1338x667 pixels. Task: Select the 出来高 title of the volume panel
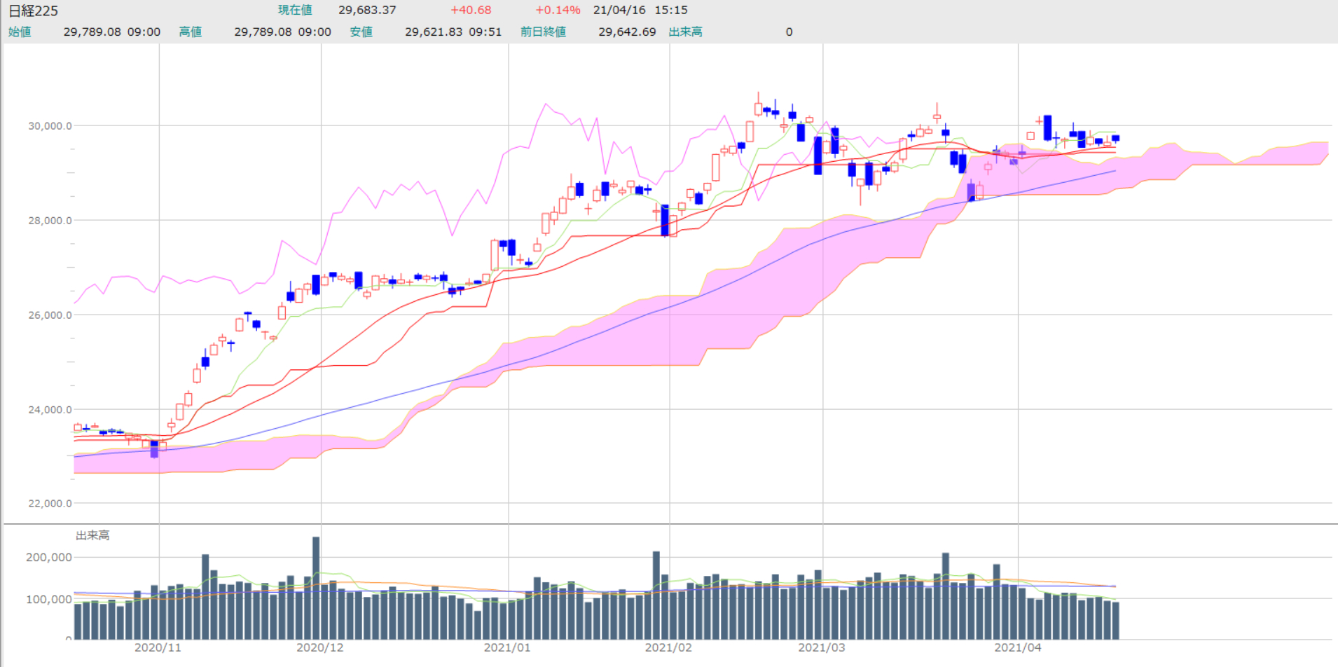[92, 535]
